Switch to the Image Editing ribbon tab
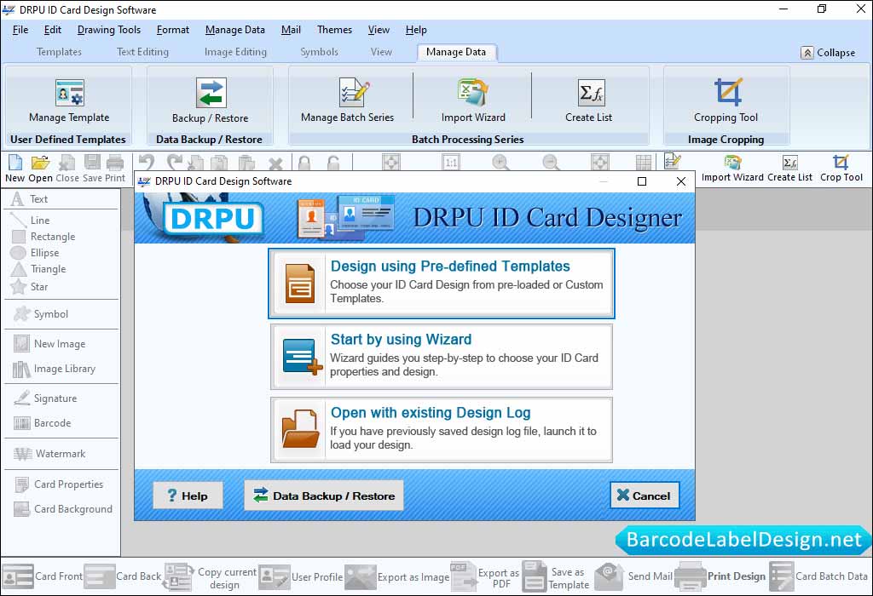 (x=235, y=52)
